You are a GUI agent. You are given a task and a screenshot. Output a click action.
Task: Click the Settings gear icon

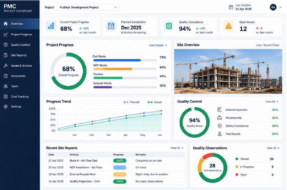6,107
